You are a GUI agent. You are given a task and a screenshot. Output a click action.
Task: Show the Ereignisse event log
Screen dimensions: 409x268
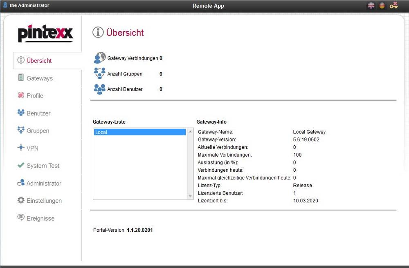[x=40, y=219]
